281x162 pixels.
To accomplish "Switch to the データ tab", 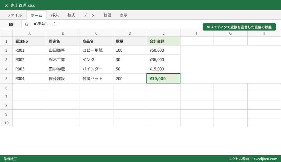I will point(89,15).
